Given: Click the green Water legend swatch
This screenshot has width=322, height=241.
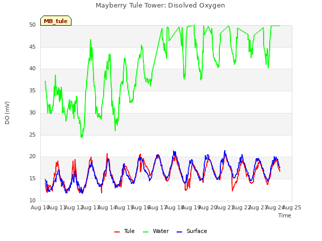Looking at the screenshot, I should point(145,232).
